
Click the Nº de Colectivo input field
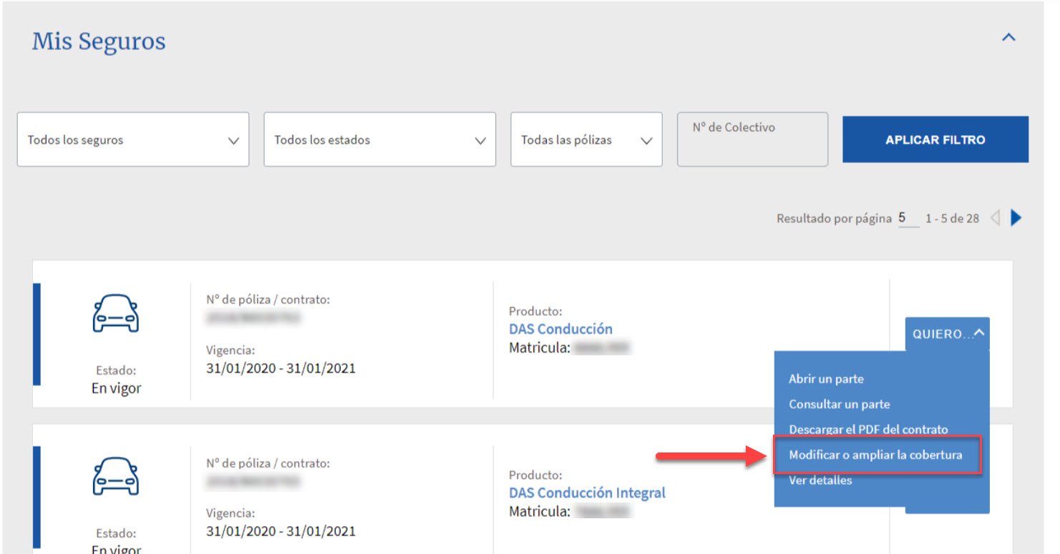click(x=752, y=140)
